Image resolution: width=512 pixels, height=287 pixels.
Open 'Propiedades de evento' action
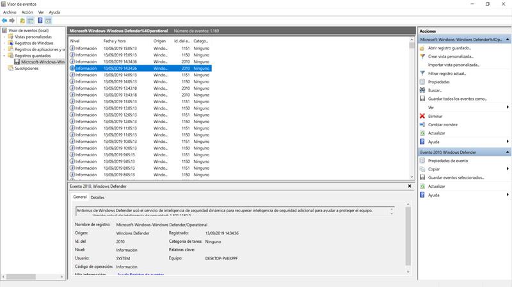pos(448,161)
